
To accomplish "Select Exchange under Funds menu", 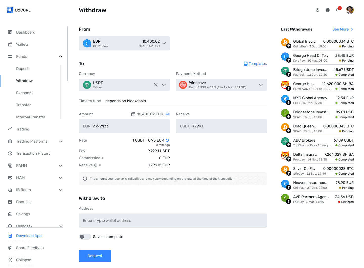I will coord(25,93).
